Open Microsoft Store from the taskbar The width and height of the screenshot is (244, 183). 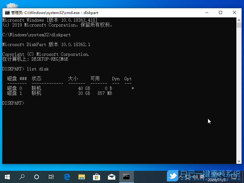[96, 177]
